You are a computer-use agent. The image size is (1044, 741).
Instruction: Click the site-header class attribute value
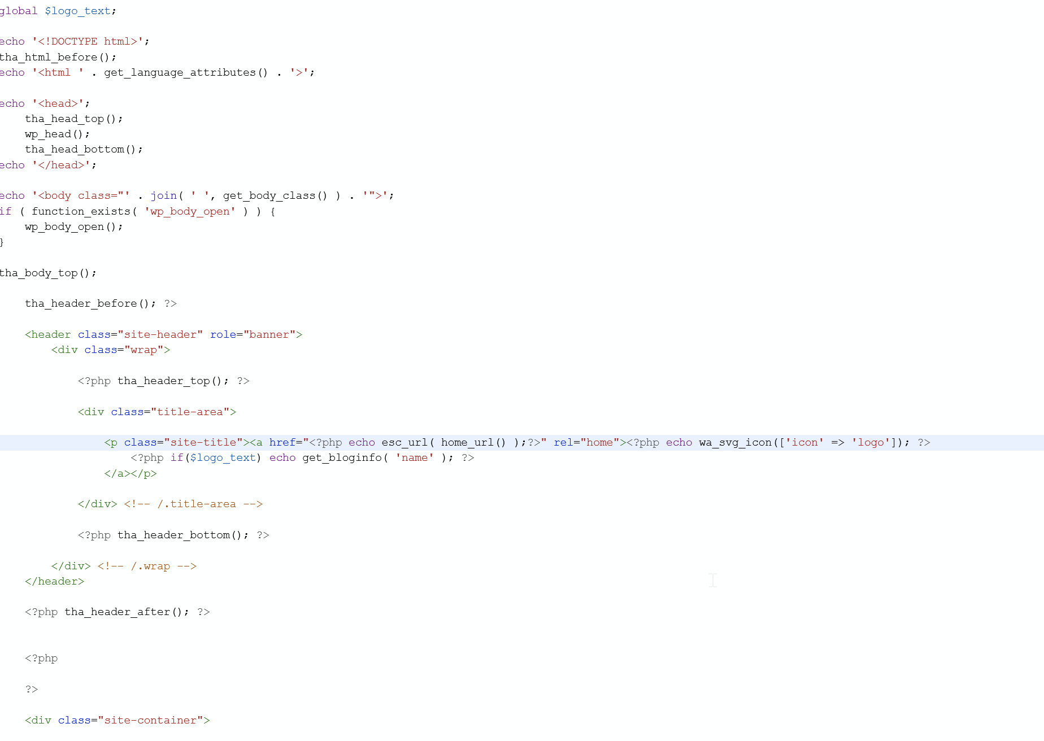click(161, 334)
